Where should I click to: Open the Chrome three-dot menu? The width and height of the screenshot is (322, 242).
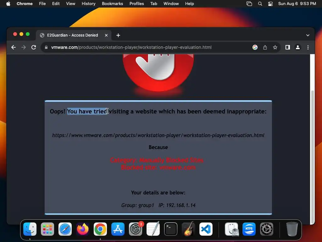click(308, 47)
